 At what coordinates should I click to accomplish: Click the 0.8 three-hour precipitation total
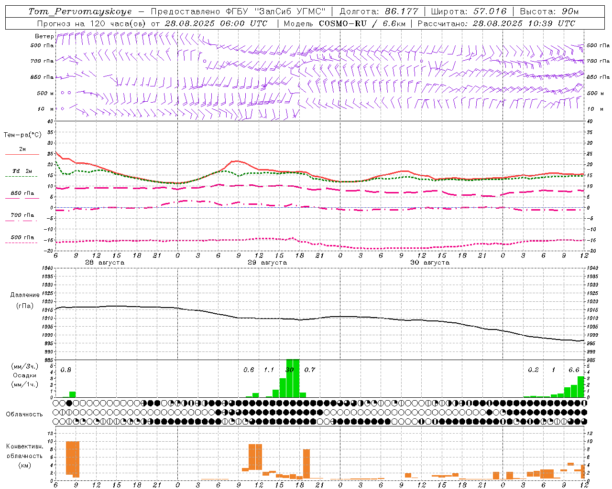(x=66, y=370)
